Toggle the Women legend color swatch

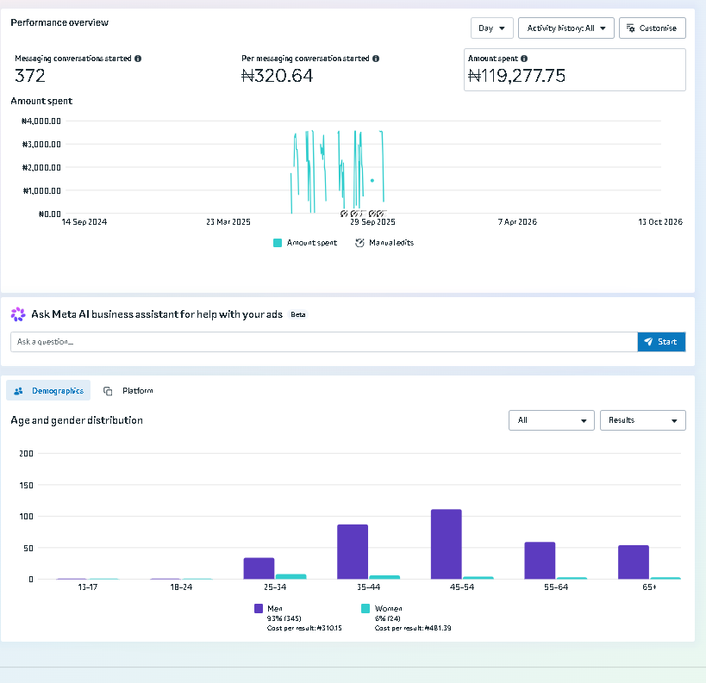(365, 608)
